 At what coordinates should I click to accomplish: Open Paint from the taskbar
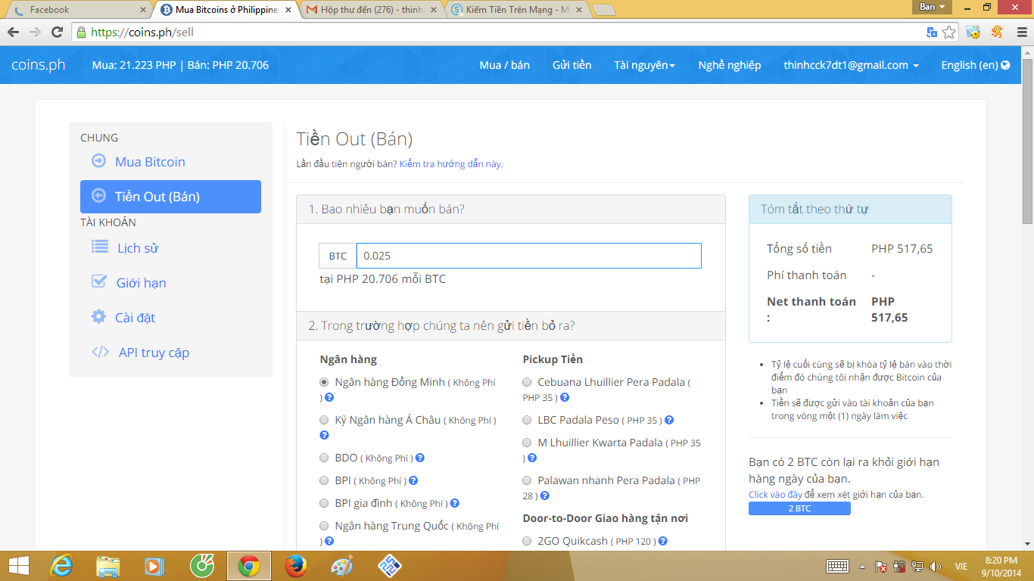(x=342, y=565)
